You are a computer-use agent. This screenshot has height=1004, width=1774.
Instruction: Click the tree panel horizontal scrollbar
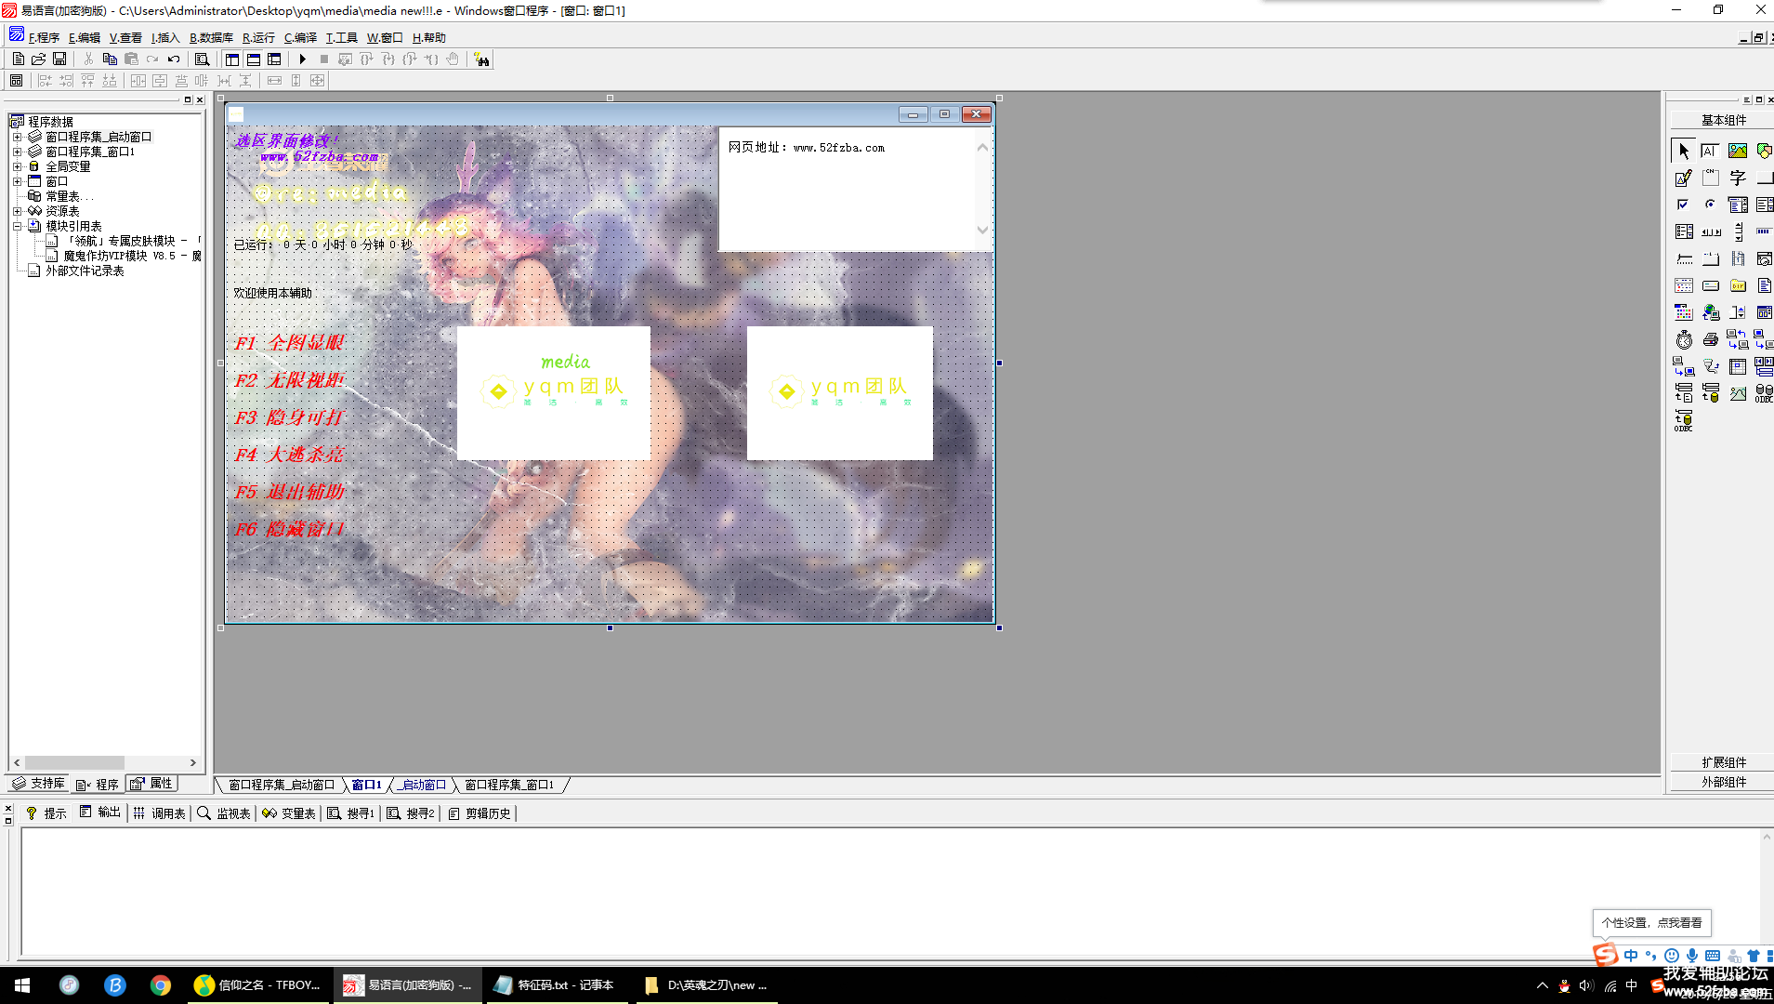pyautogui.click(x=105, y=762)
